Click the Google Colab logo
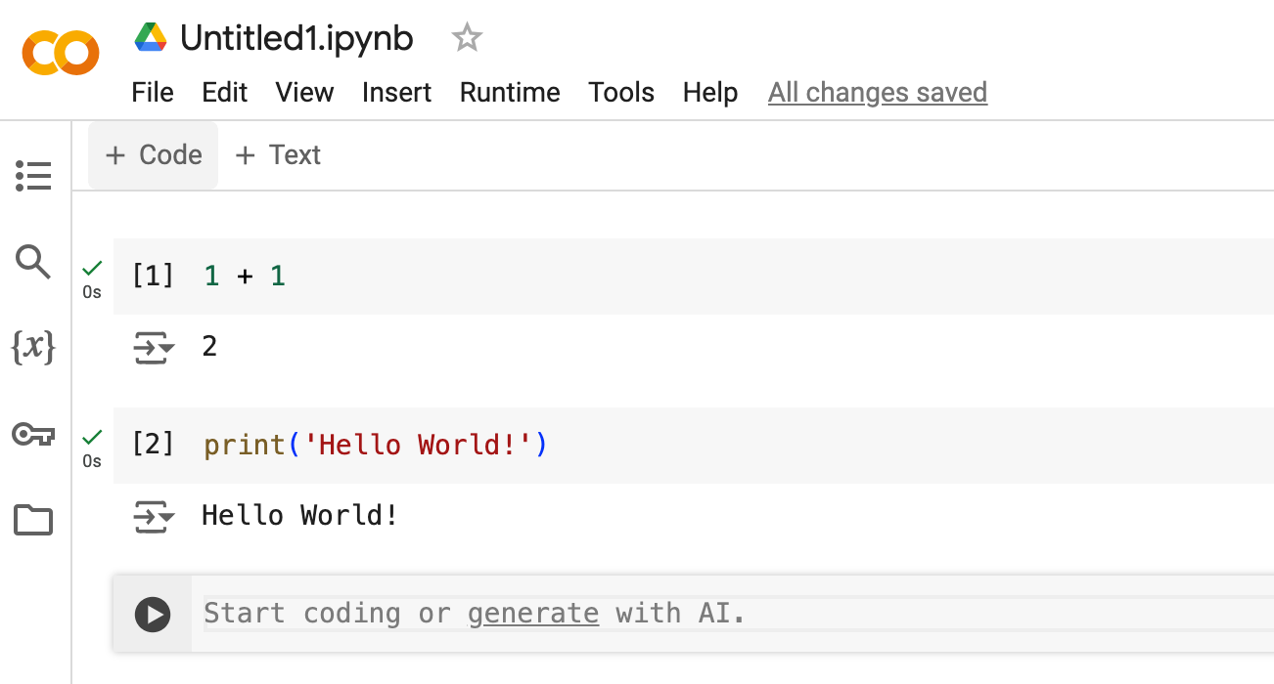The height and width of the screenshot is (684, 1274). 61,53
